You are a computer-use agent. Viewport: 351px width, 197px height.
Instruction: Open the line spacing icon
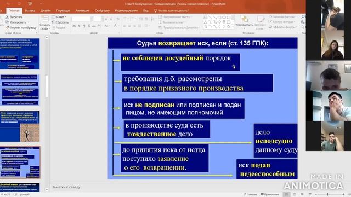[152, 19]
